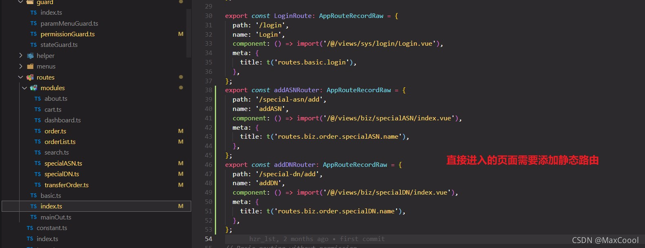Click the modules folder icon

[34, 88]
